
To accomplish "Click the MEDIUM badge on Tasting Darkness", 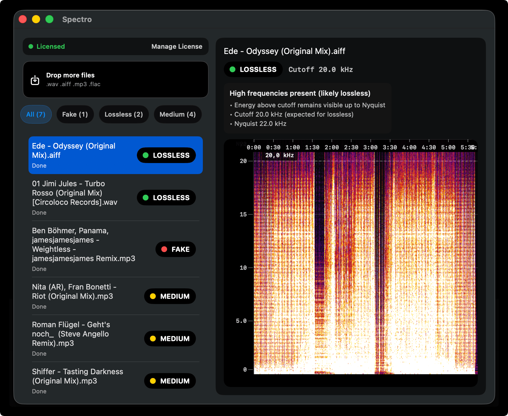I will pyautogui.click(x=170, y=381).
